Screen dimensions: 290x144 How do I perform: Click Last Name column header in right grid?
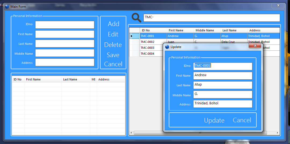234,30
